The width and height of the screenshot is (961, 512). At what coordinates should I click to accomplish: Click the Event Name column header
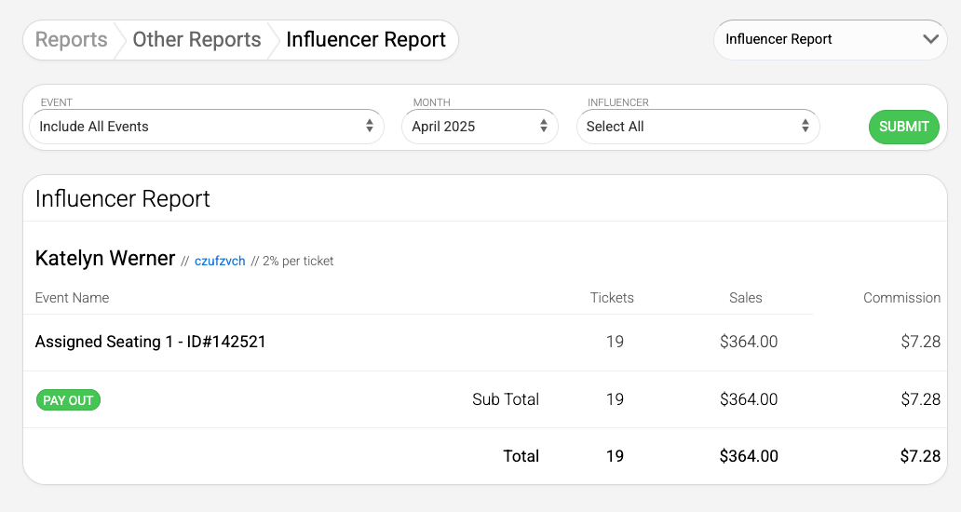[72, 298]
